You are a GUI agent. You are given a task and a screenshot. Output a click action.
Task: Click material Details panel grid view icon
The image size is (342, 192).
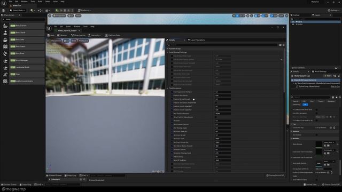point(280,45)
